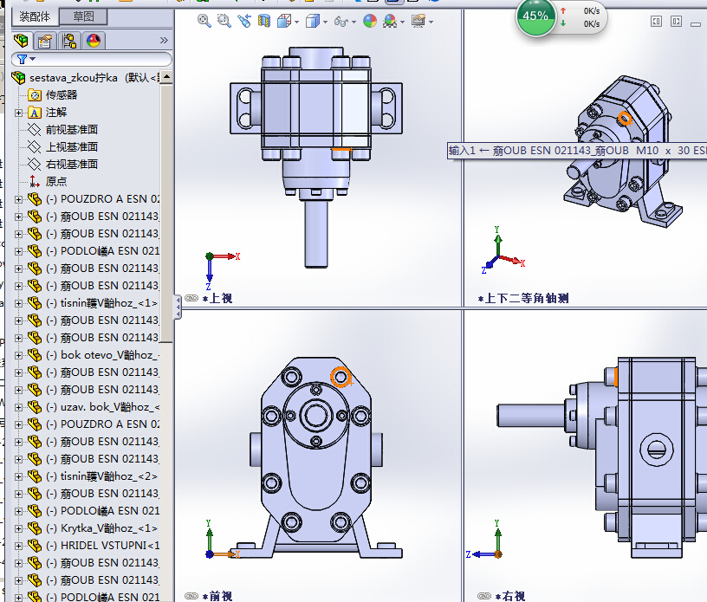Click the feature tree scroll-up arrow
The width and height of the screenshot is (707, 602).
click(166, 77)
